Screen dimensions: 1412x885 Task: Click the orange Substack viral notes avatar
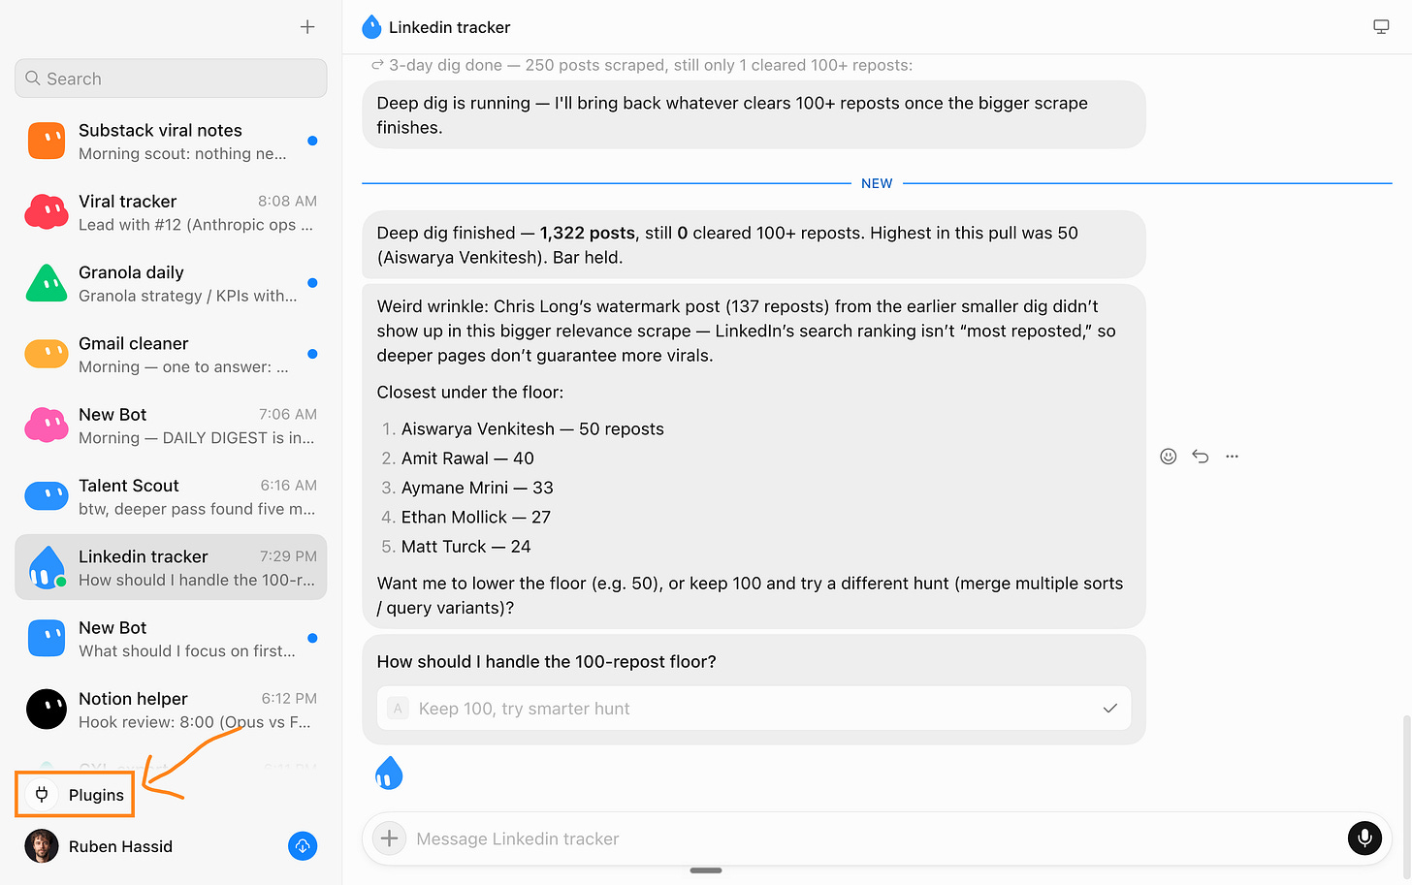pyautogui.click(x=47, y=141)
